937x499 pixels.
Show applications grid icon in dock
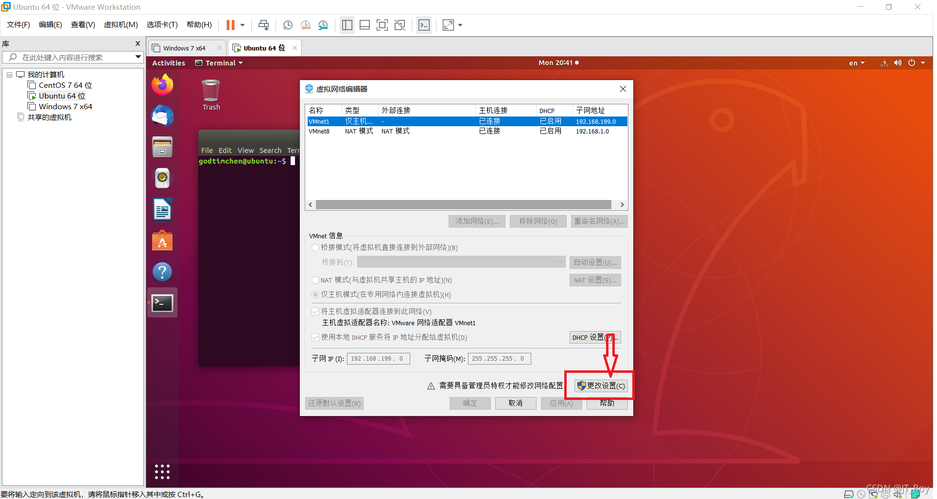(x=162, y=472)
